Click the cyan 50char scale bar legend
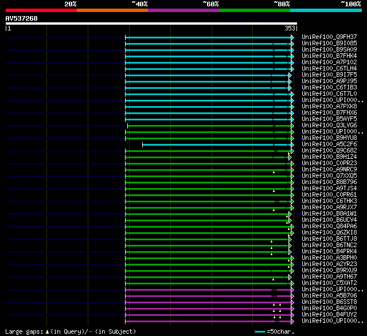 point(260,332)
